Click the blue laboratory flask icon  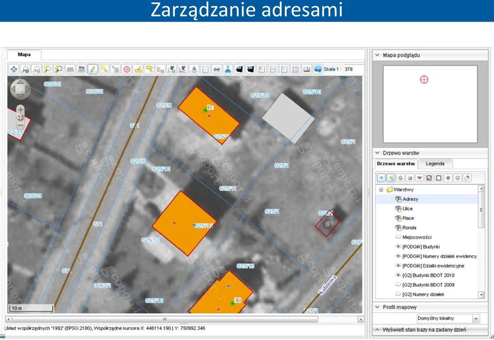tap(228, 69)
